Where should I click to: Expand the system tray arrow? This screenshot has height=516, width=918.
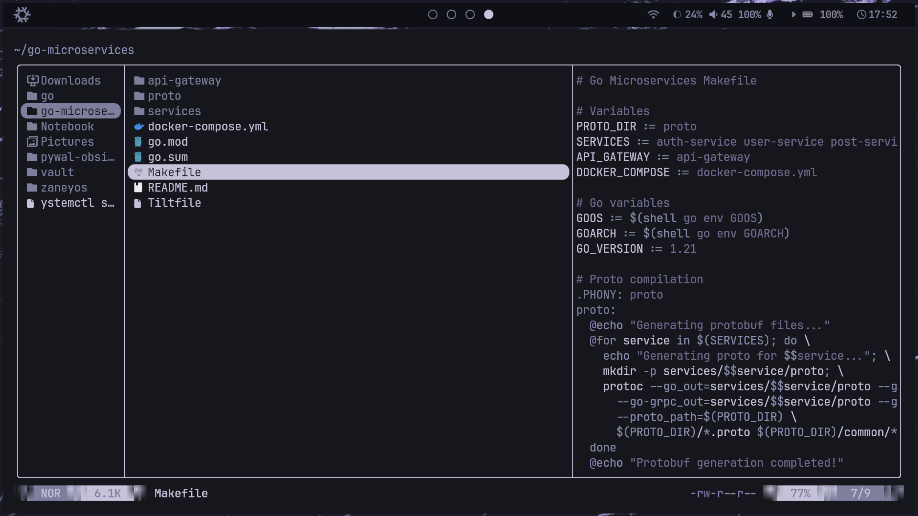point(794,15)
